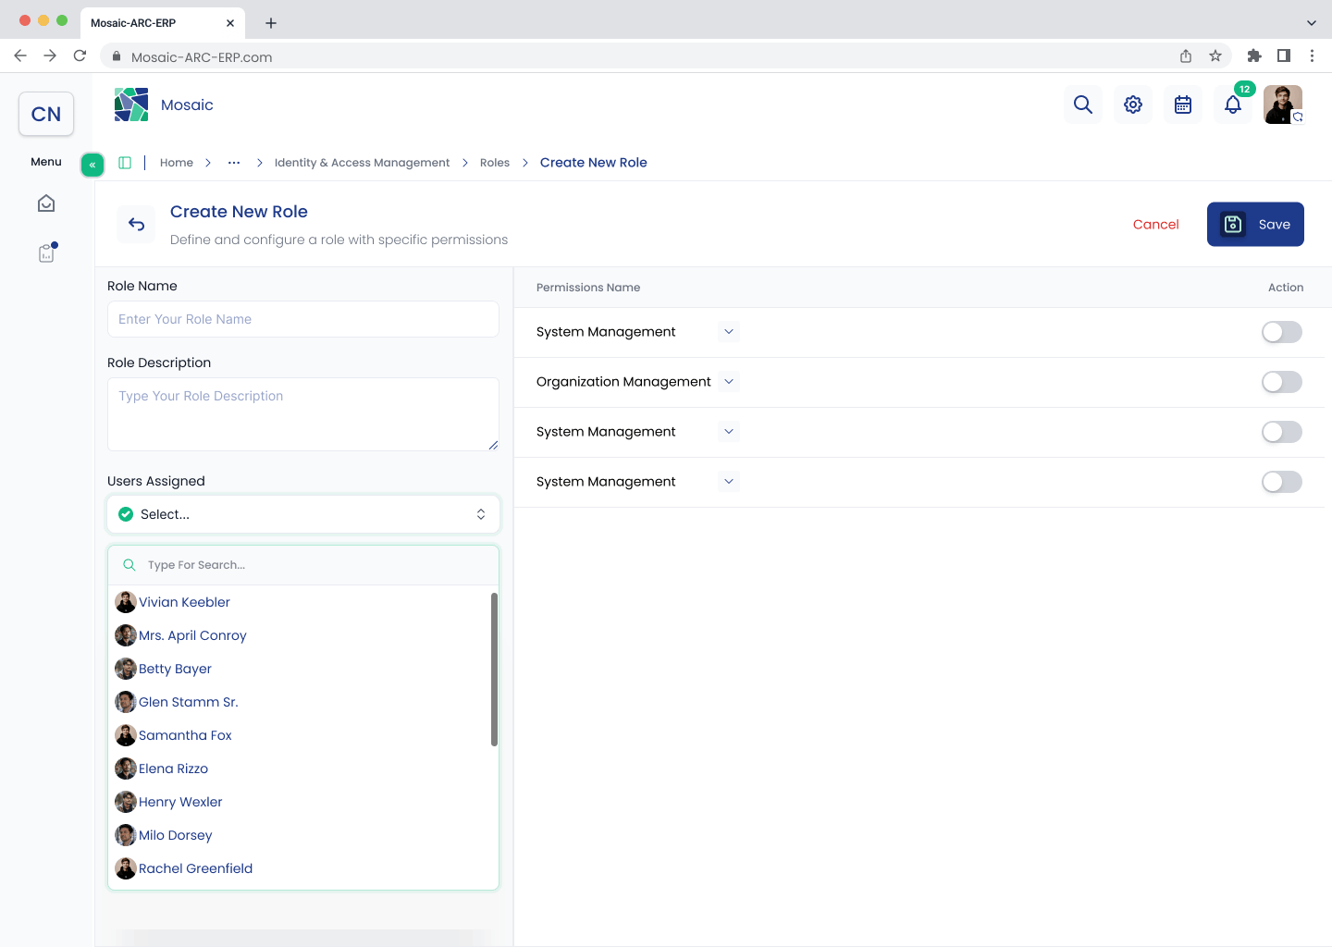Screen dimensions: 1332x947
Task: Select the Mosaic-ARC-ERP browser tab
Action: [x=162, y=23]
